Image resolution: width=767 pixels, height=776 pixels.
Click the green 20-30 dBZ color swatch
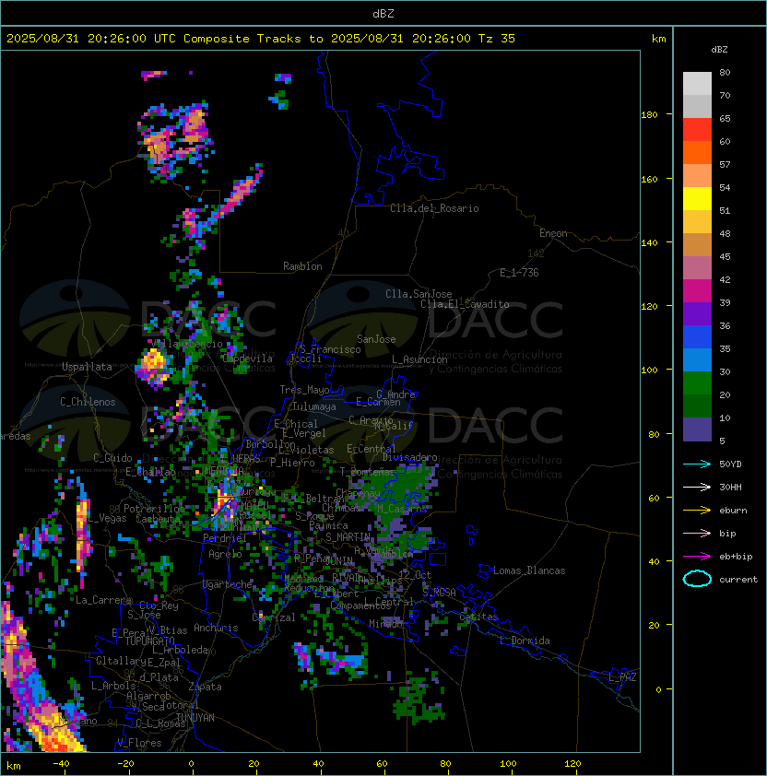697,383
